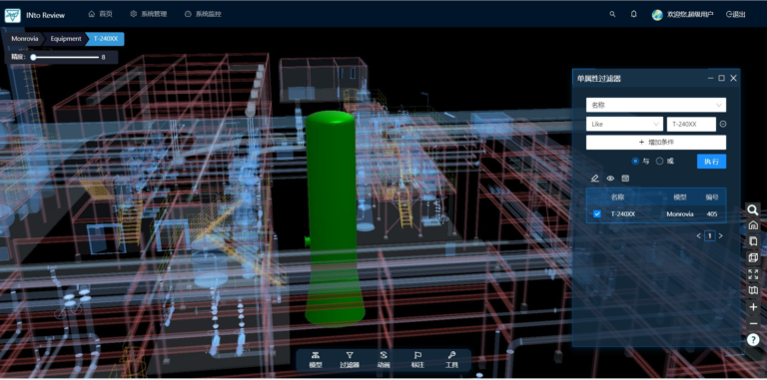Click the 3D cube view icon
Screen dimensions: 767x380
(753, 257)
